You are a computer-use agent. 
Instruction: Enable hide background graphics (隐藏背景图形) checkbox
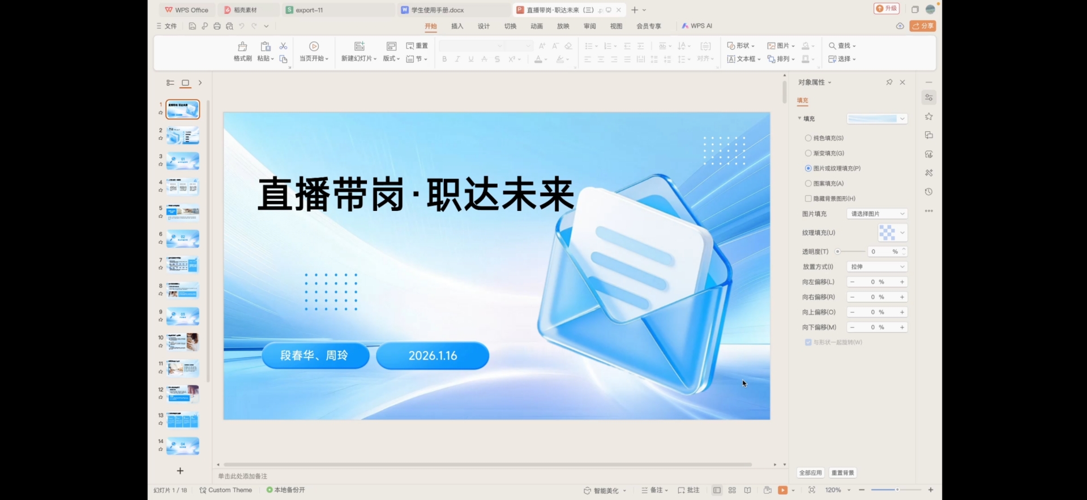click(x=808, y=199)
